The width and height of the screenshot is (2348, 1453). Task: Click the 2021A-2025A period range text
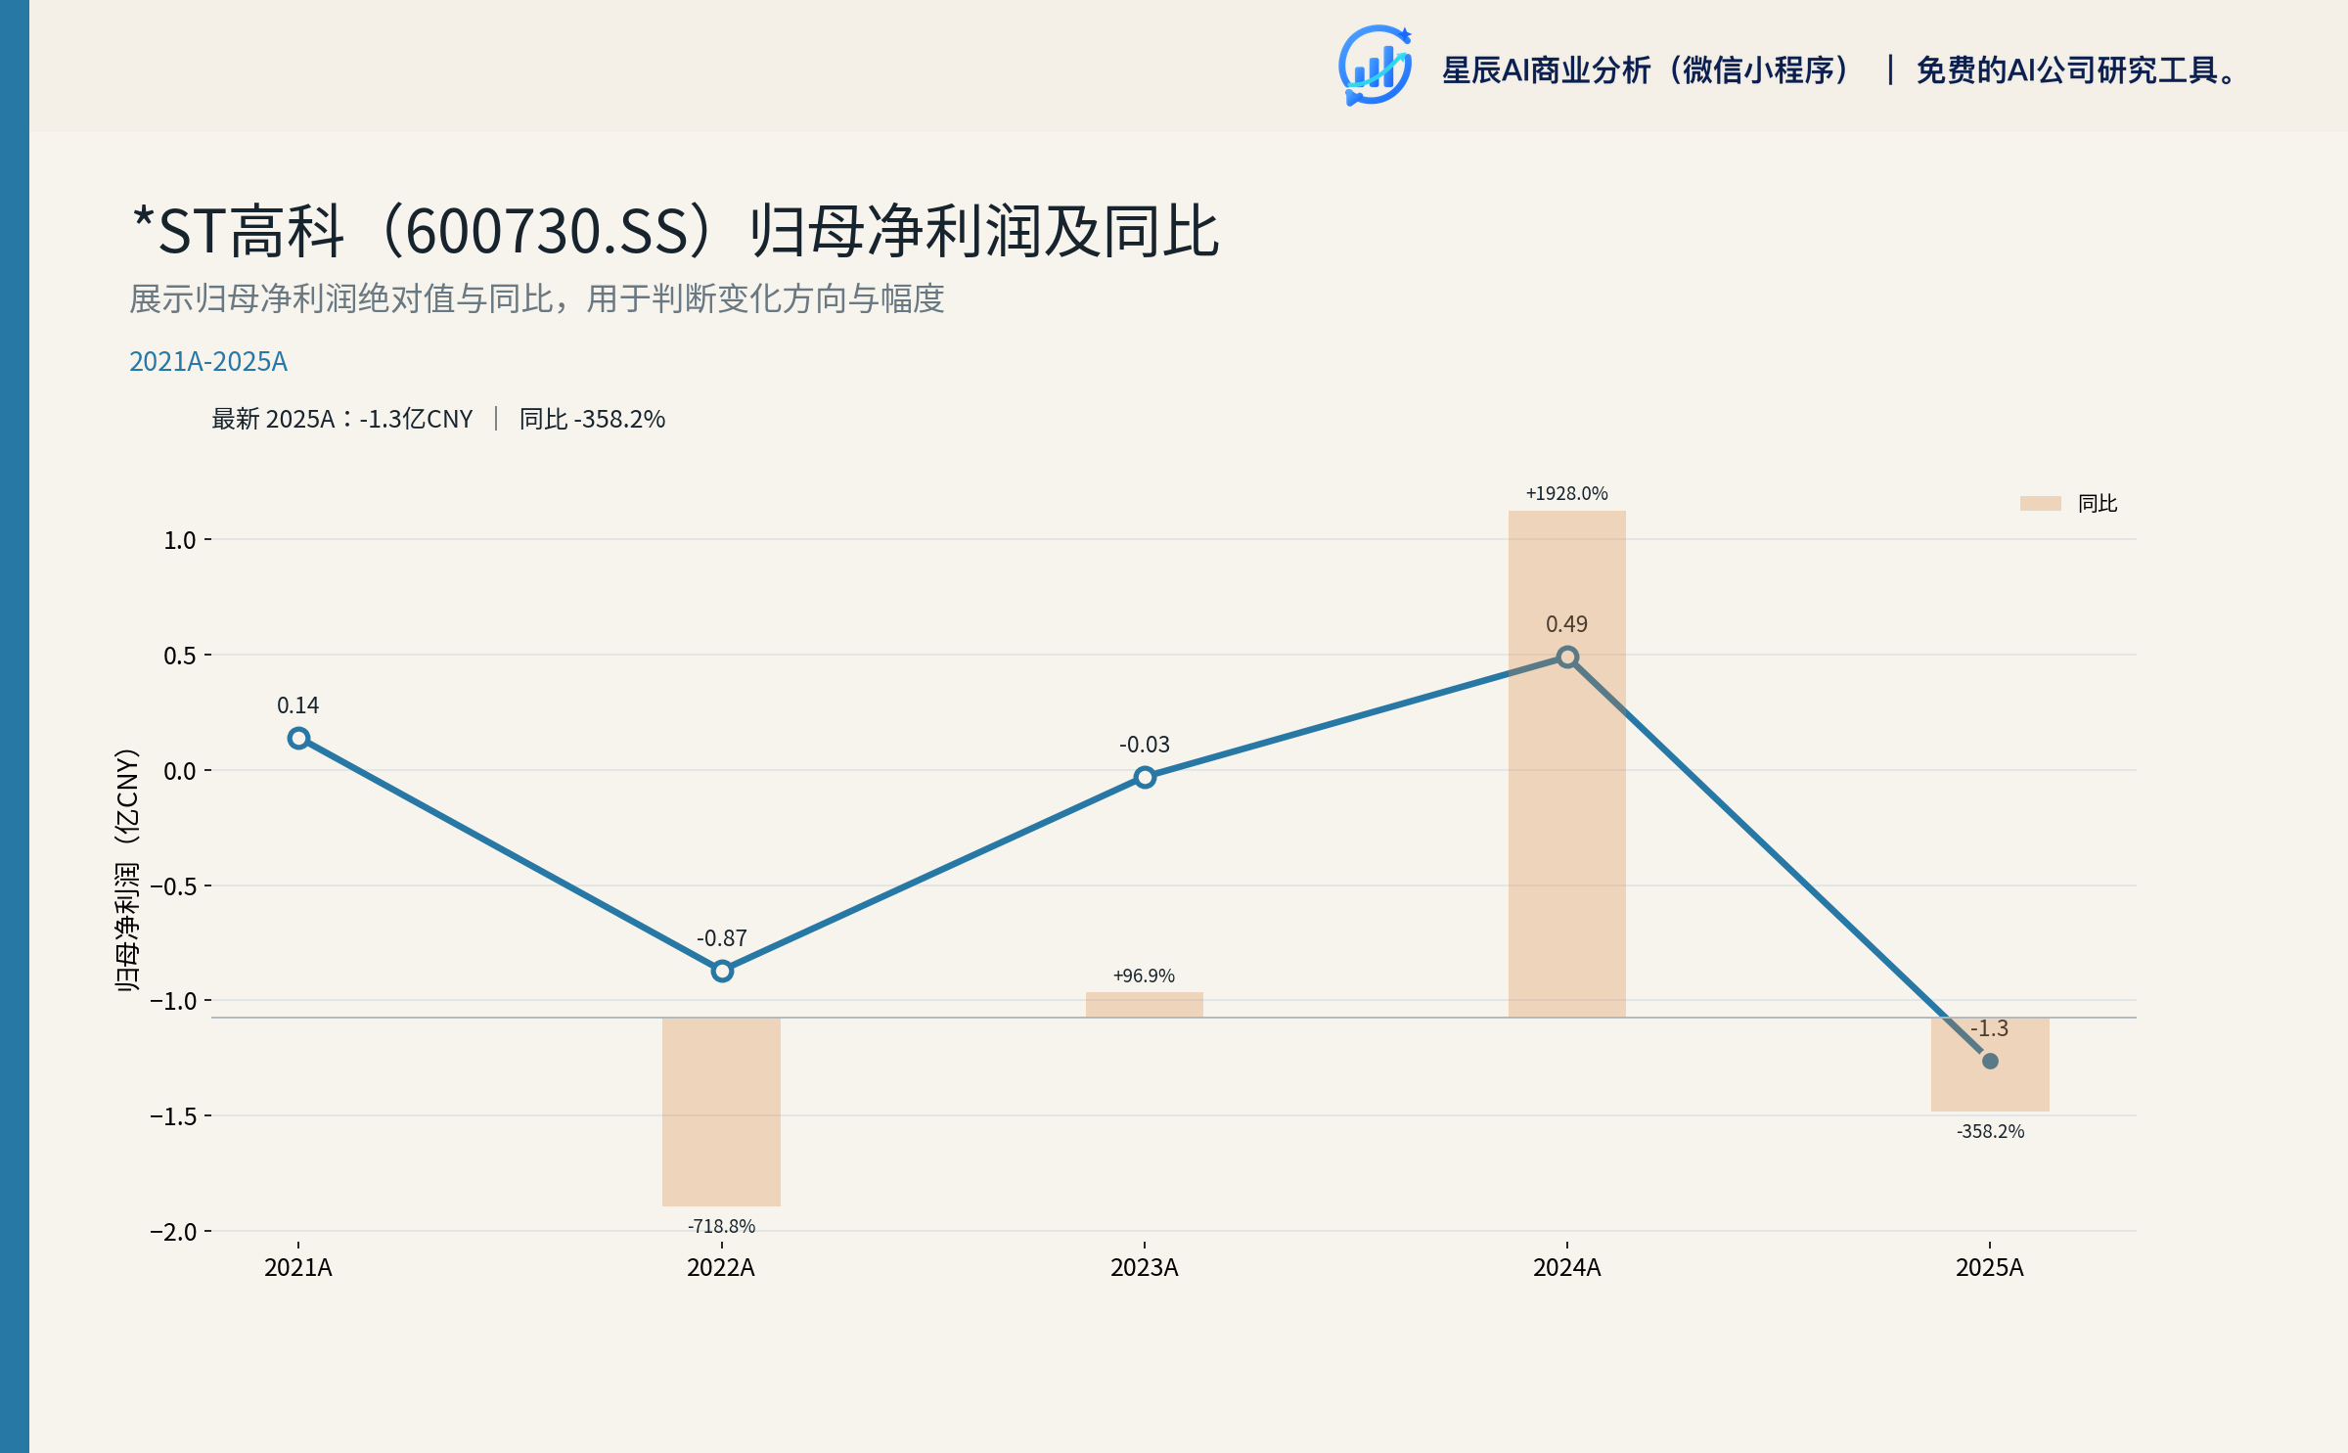coord(208,362)
